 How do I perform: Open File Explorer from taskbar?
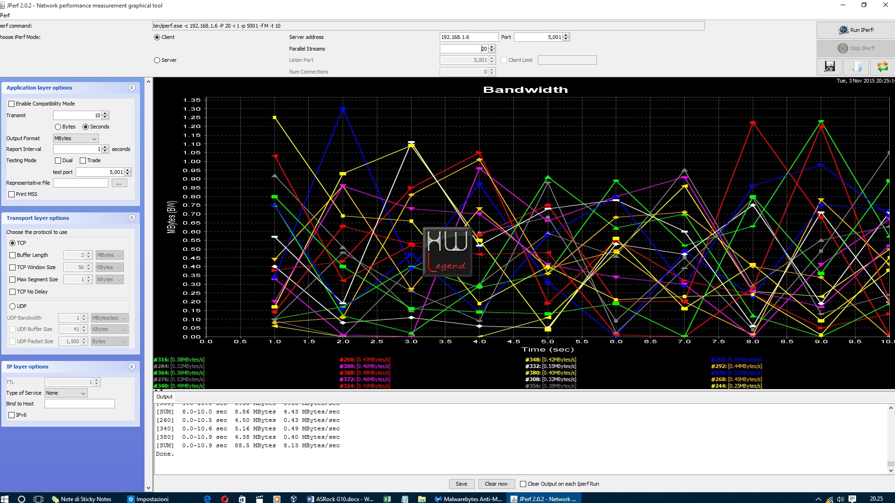pyautogui.click(x=422, y=499)
